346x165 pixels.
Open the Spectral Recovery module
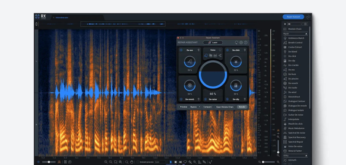(x=295, y=137)
